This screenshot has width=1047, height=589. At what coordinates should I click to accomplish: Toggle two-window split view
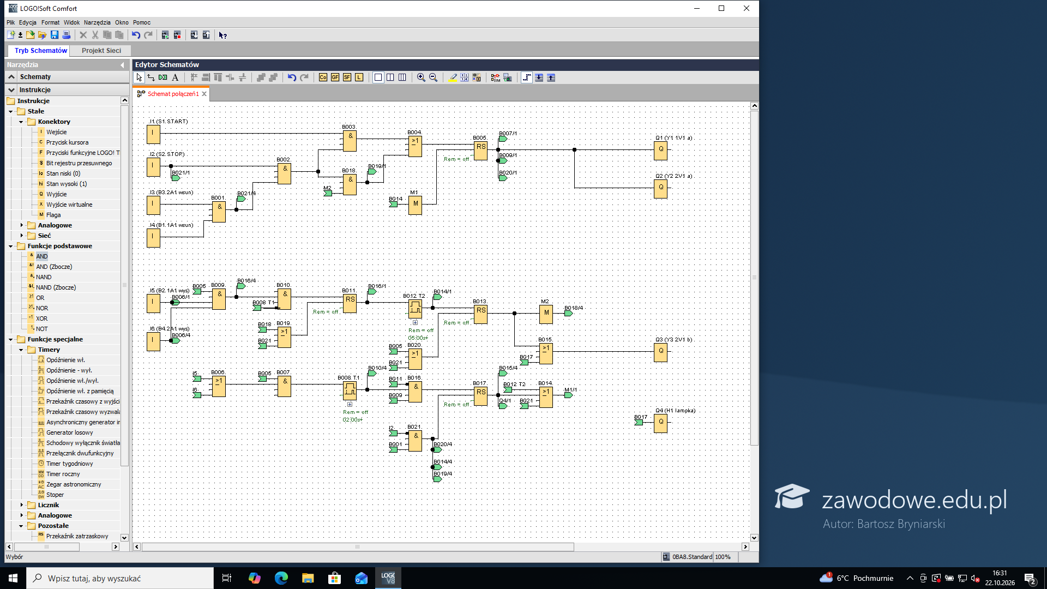pos(390,77)
